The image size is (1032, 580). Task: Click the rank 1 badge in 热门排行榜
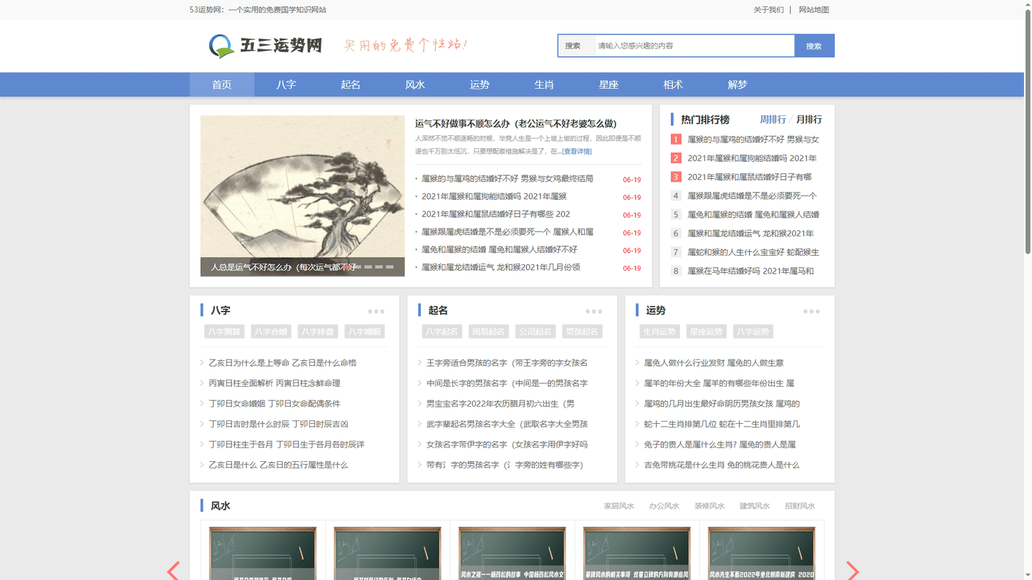(676, 140)
